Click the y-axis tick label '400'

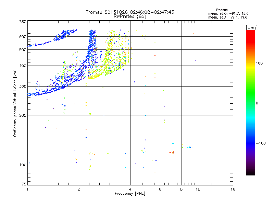pos(23,66)
